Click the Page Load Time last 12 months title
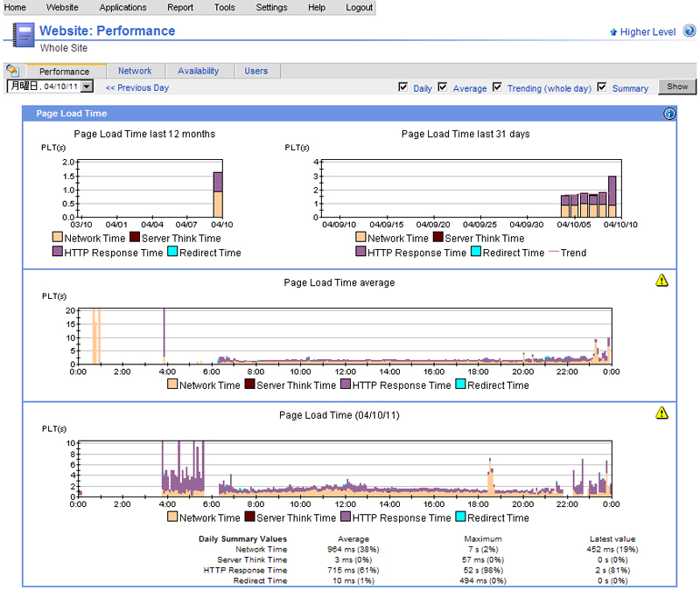 tap(144, 134)
